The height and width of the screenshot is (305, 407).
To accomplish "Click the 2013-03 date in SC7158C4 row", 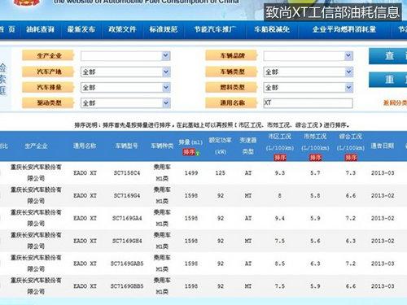I will 383,173.
